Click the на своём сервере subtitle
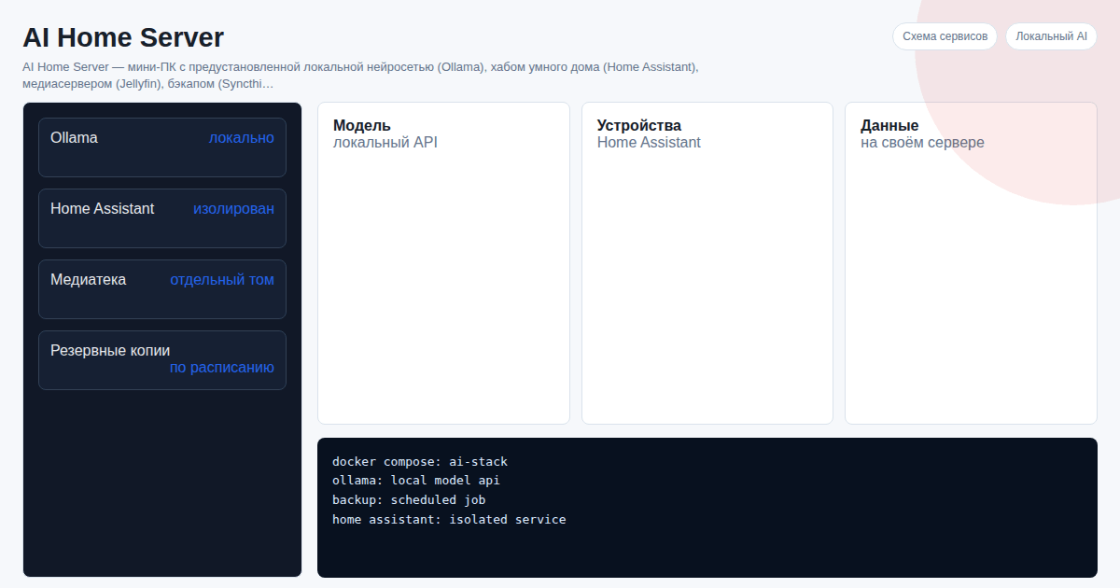Screen dimensions: 1120x588 pyautogui.click(x=922, y=143)
